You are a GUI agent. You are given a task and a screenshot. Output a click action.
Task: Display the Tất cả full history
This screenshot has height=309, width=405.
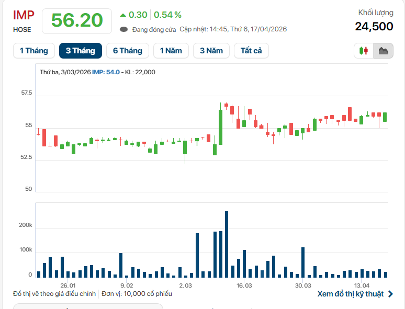251,51
